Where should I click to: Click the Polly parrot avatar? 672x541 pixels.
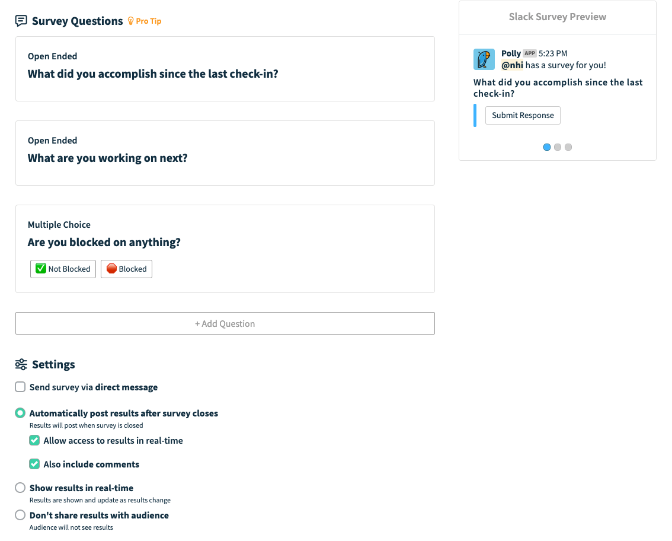[484, 59]
